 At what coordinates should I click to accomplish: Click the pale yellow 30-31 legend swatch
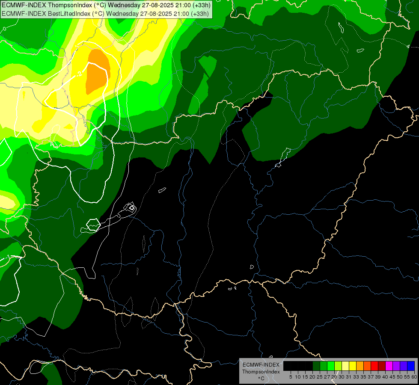345,366
